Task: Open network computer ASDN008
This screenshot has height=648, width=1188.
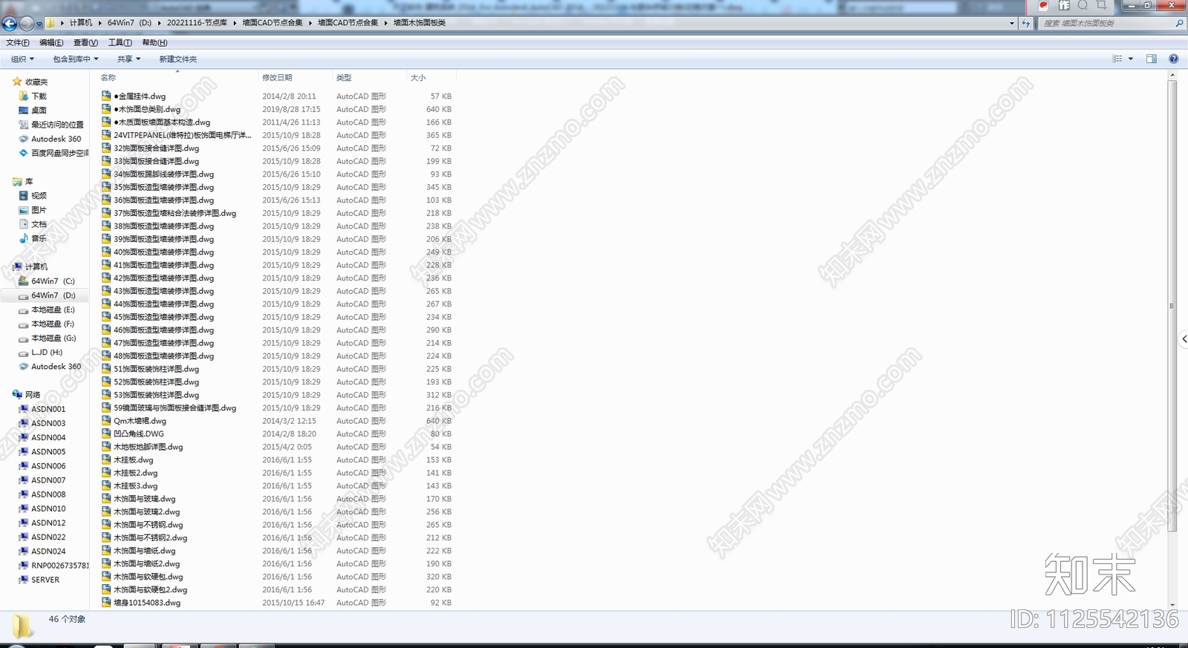Action: [48, 494]
